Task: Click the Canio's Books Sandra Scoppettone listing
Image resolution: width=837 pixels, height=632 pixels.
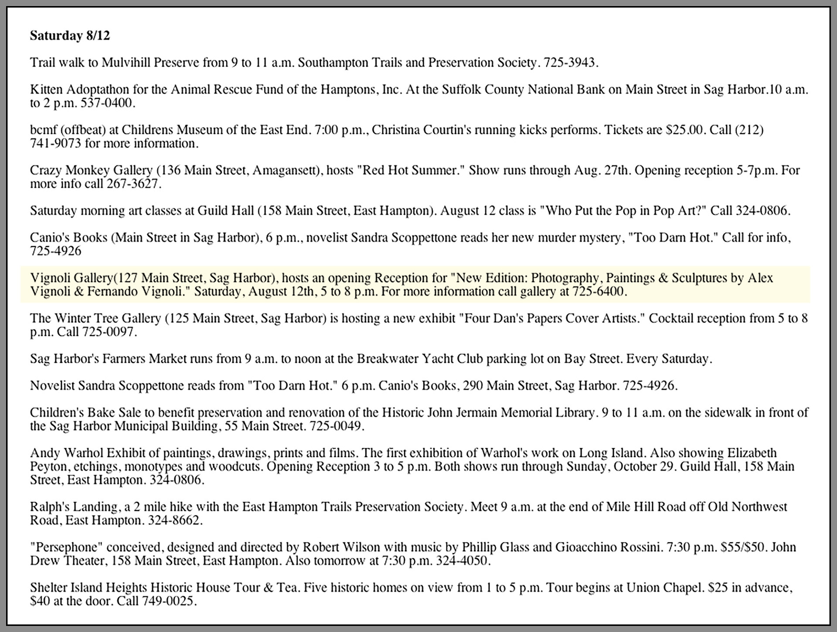Action: 410,238
